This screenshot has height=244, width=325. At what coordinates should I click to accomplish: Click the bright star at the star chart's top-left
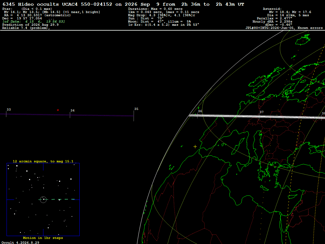click(x=17, y=166)
